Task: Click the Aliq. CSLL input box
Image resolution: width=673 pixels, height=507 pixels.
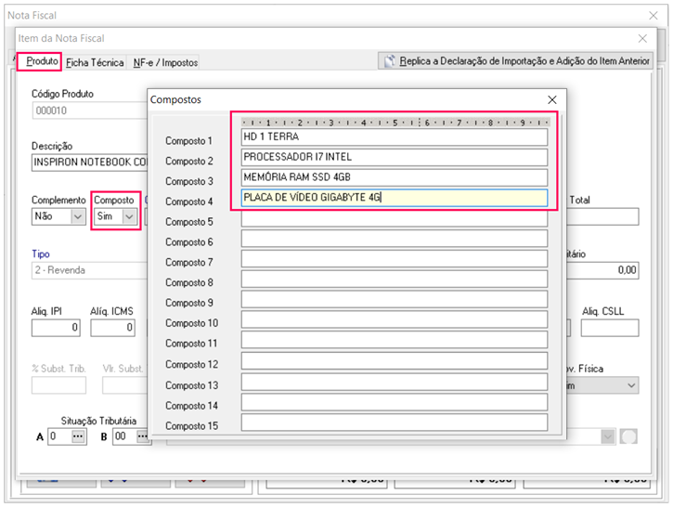Action: 609,327
